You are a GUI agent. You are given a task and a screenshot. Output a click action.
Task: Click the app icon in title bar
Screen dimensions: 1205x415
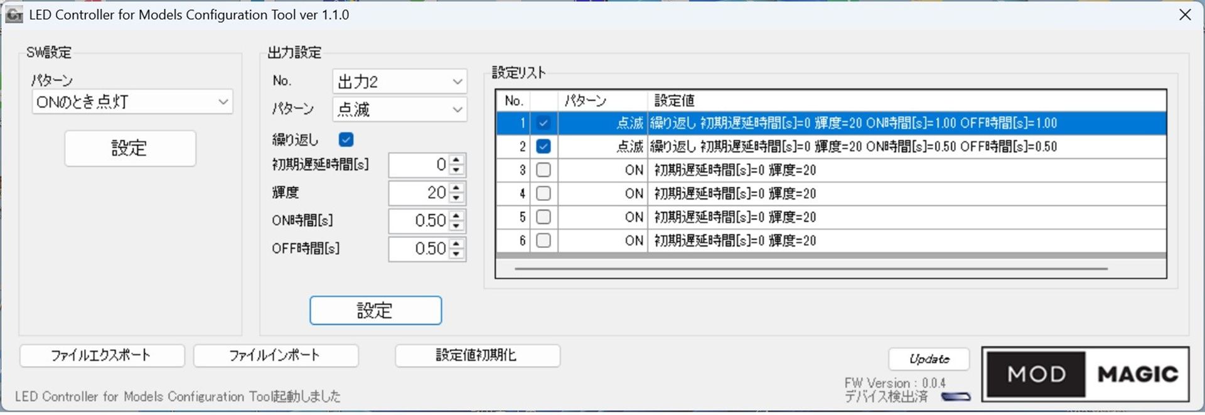coord(14,14)
